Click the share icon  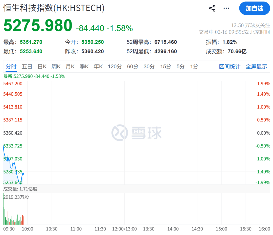(212, 8)
